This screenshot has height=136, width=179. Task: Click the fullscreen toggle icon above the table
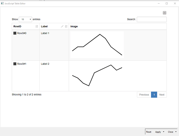coord(165,13)
